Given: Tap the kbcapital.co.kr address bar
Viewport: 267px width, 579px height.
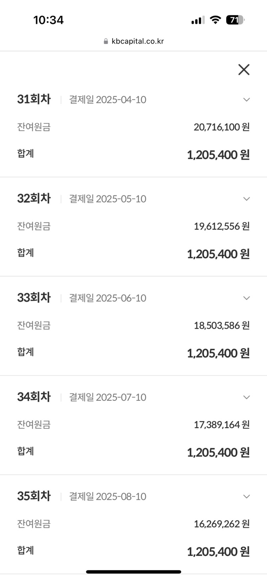Looking at the screenshot, I should (138, 41).
